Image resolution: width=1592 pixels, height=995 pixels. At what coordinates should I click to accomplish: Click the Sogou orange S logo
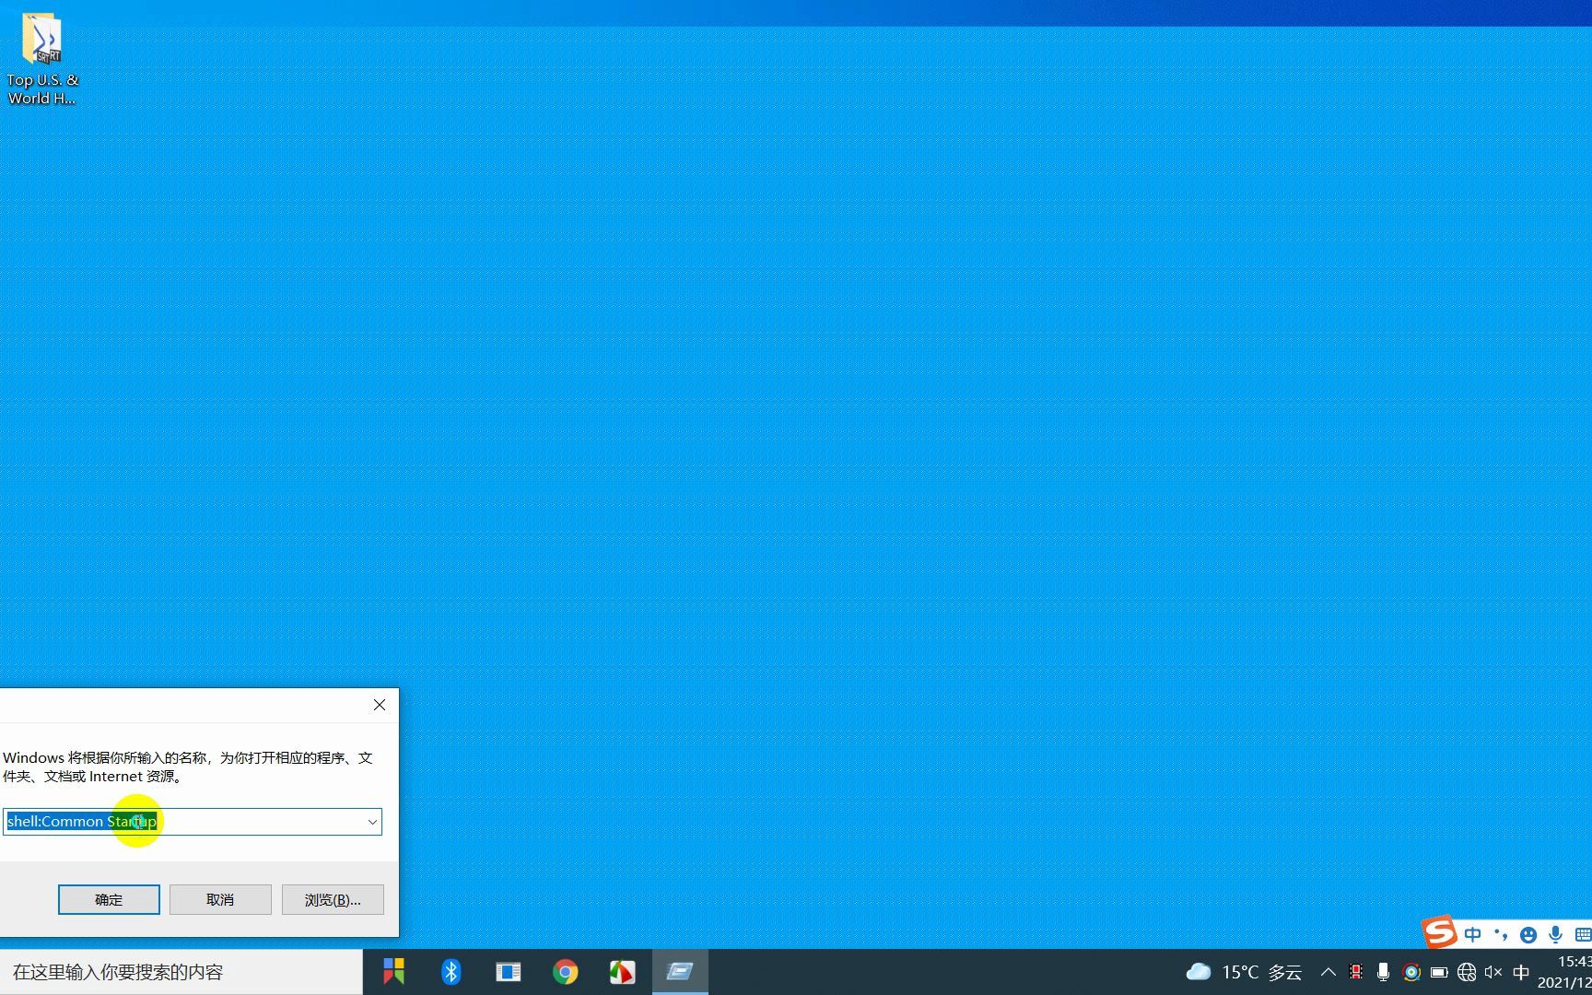[x=1439, y=932]
